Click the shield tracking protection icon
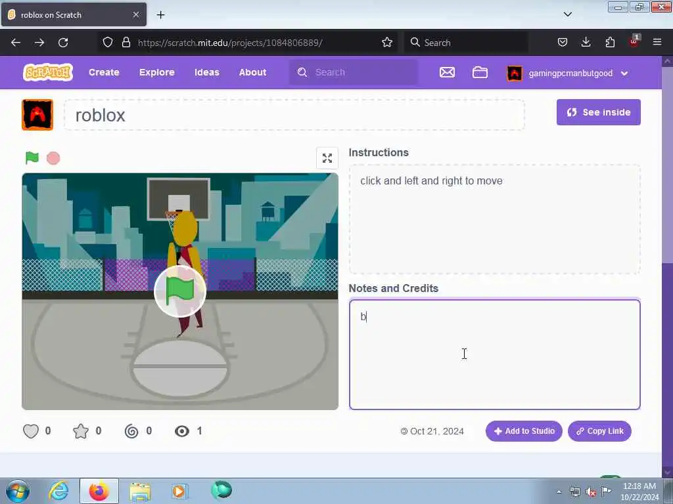Screen dimensions: 673x504 108,43
